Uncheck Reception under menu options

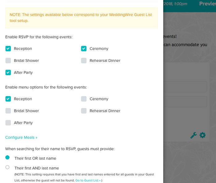click(8, 99)
